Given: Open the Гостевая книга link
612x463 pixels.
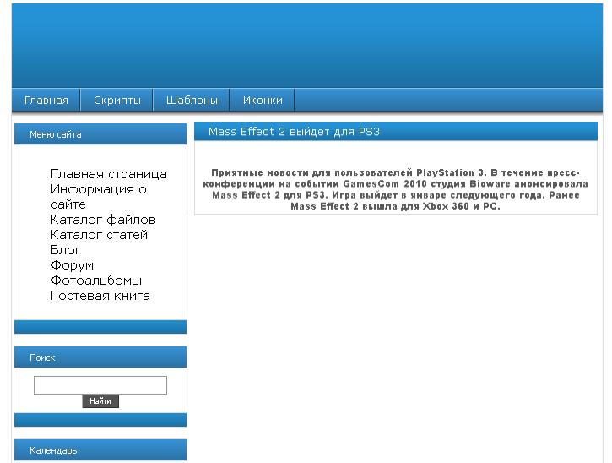Looking at the screenshot, I should coord(100,296).
